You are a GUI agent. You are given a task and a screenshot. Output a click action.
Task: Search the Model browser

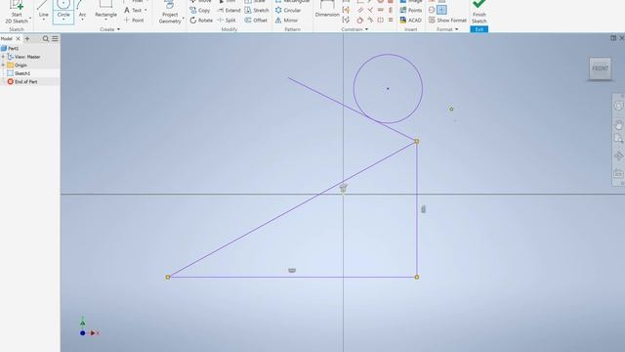click(46, 39)
